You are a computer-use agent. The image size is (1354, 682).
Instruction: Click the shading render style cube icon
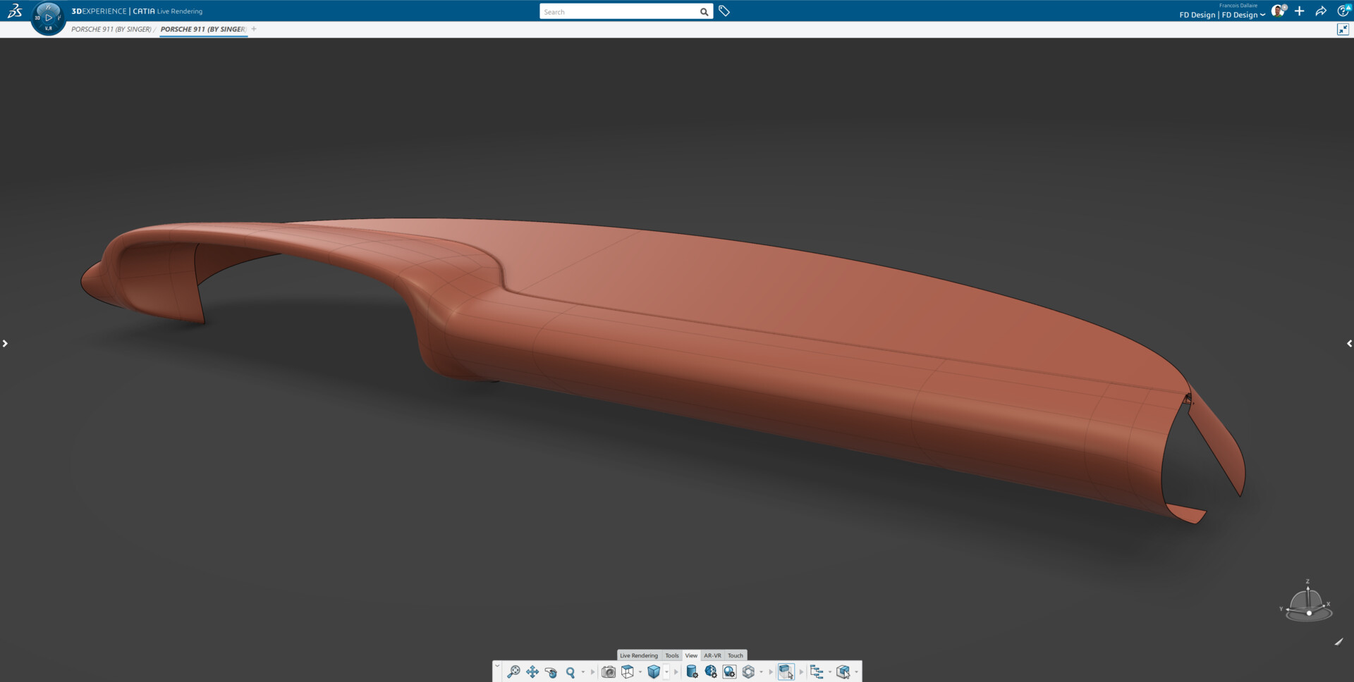[x=653, y=672]
